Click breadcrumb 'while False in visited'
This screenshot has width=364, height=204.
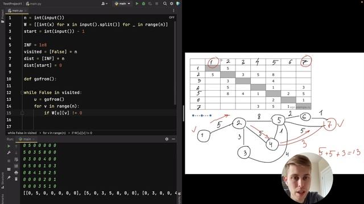tap(22, 133)
